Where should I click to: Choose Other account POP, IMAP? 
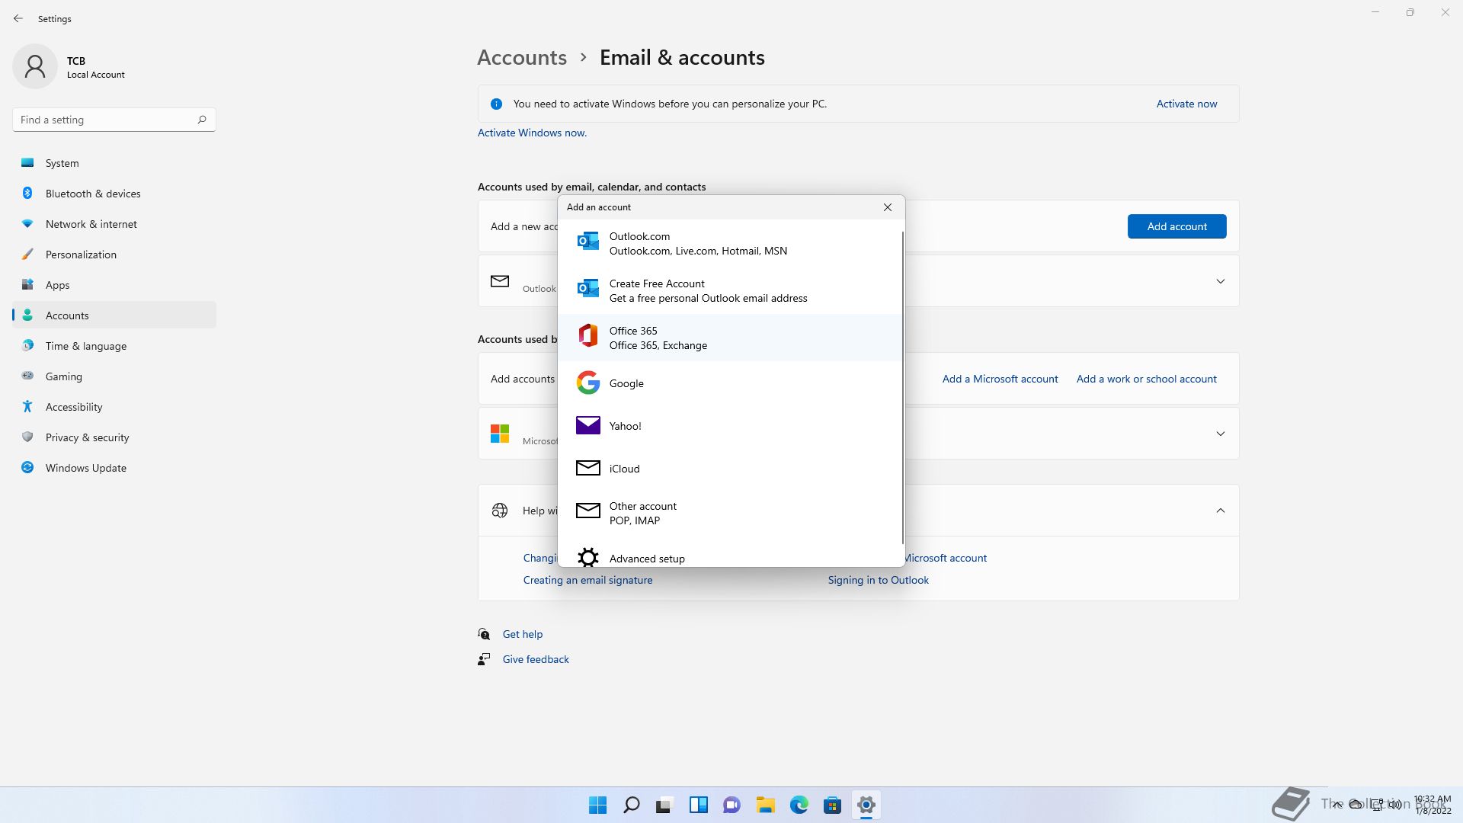(x=730, y=513)
